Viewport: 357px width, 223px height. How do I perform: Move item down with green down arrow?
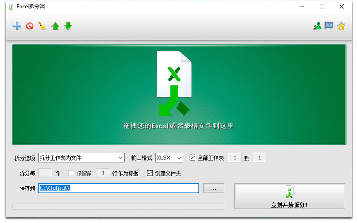coord(68,26)
